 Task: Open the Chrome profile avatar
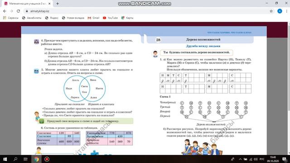(x=280, y=11)
